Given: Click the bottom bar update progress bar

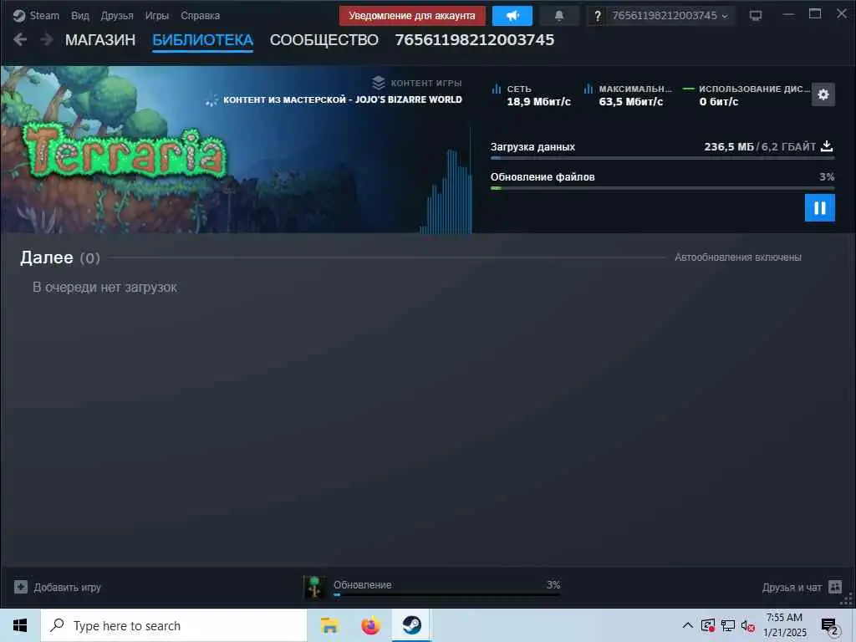Looking at the screenshot, I should (446, 595).
